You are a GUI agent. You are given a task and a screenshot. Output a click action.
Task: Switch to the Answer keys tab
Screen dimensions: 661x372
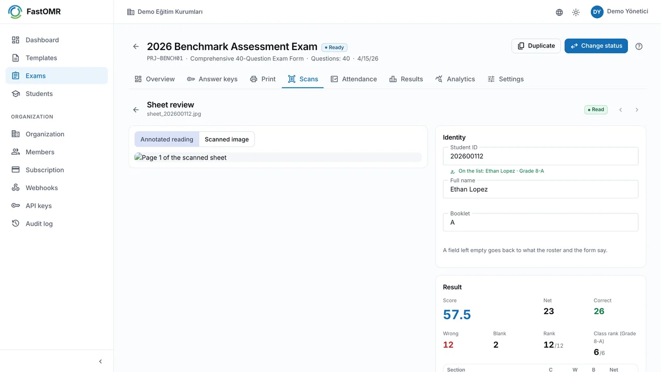pyautogui.click(x=212, y=79)
